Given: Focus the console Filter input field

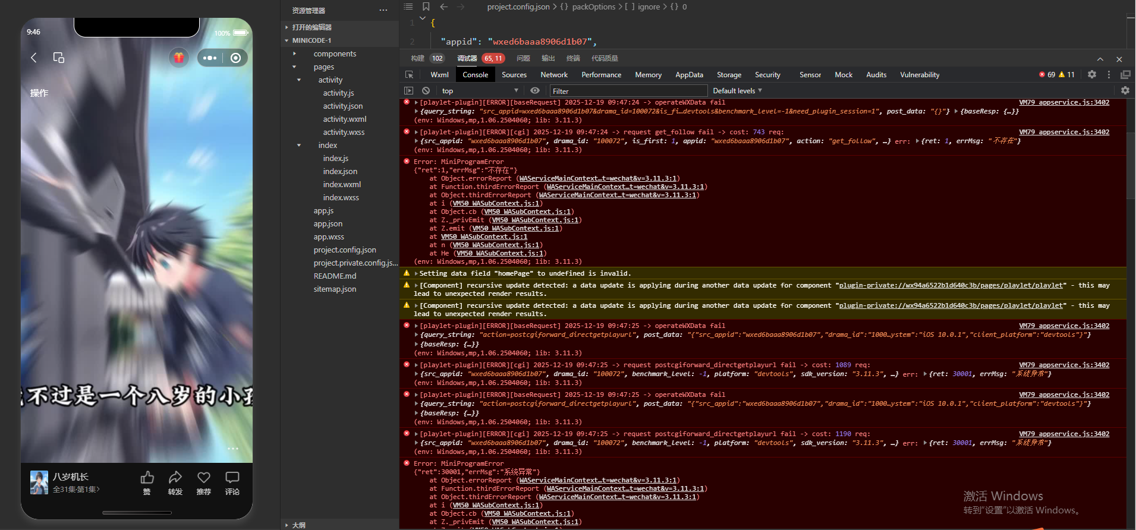Looking at the screenshot, I should [x=628, y=91].
